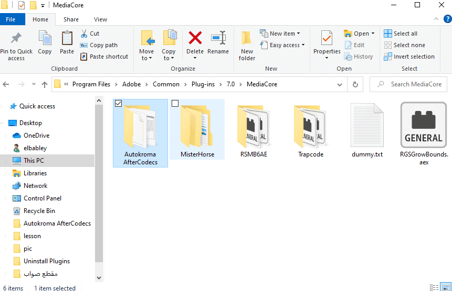The height and width of the screenshot is (291, 452).
Task: Expand address bar history dropdown
Action: 340,84
